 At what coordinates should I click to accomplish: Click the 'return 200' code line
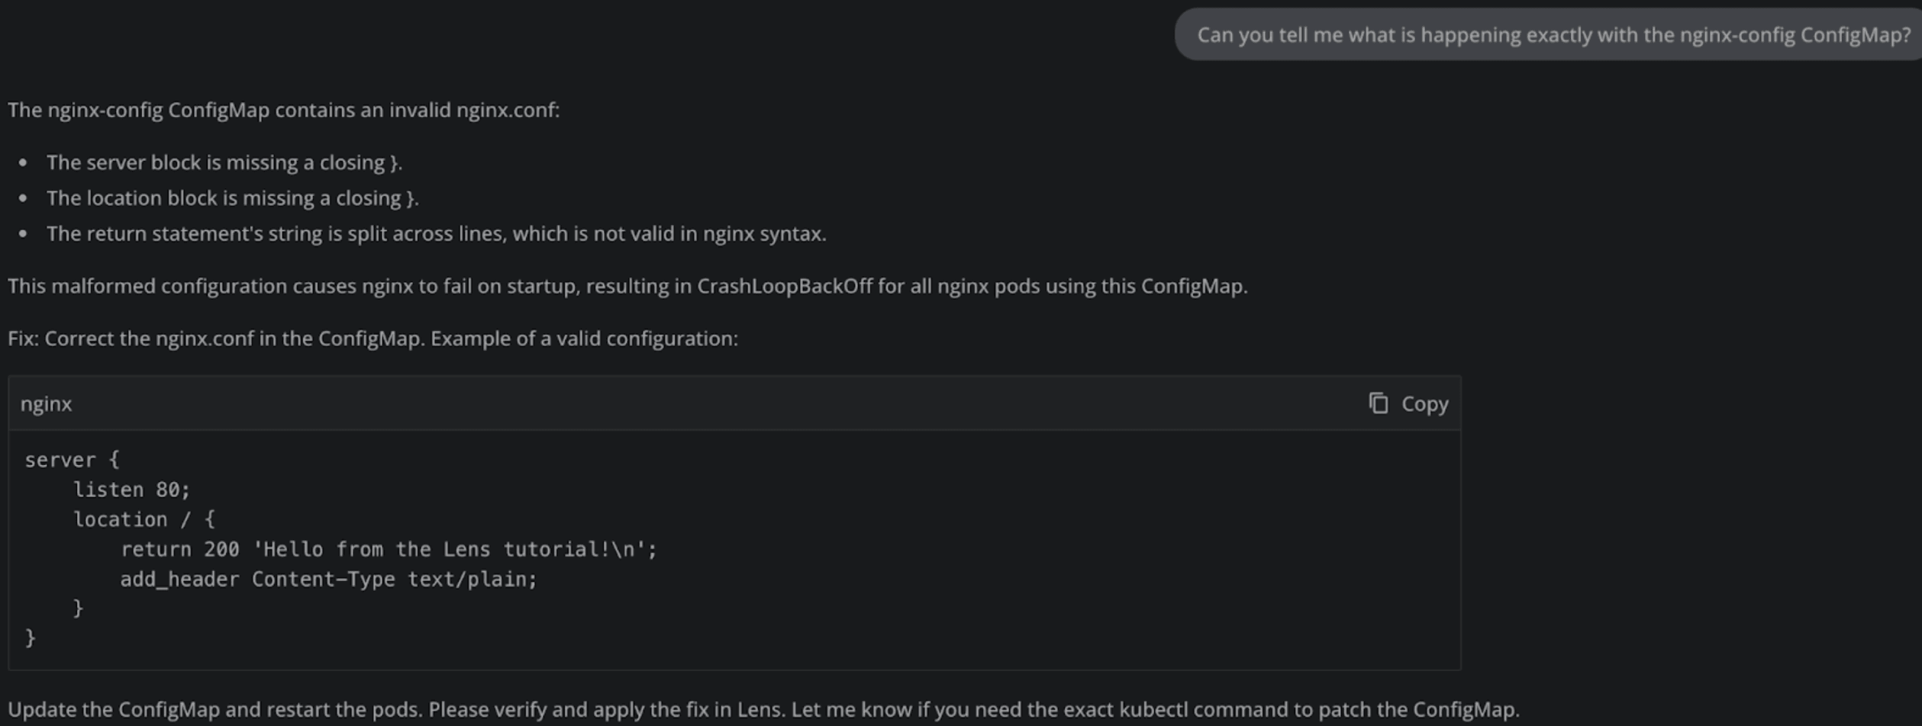pyautogui.click(x=389, y=548)
